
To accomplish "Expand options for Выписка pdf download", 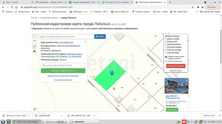I will 29,115.
